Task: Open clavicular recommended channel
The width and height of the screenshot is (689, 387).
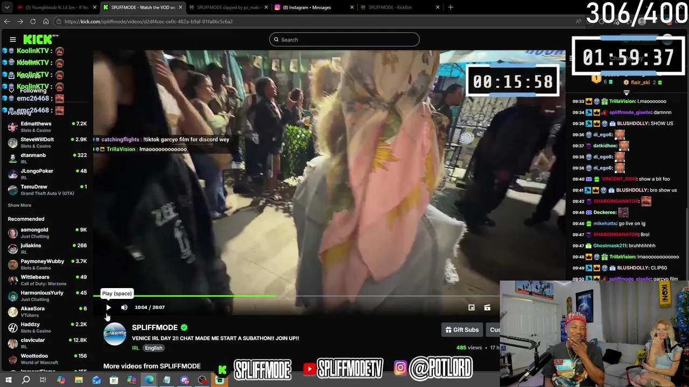Action: (x=47, y=343)
